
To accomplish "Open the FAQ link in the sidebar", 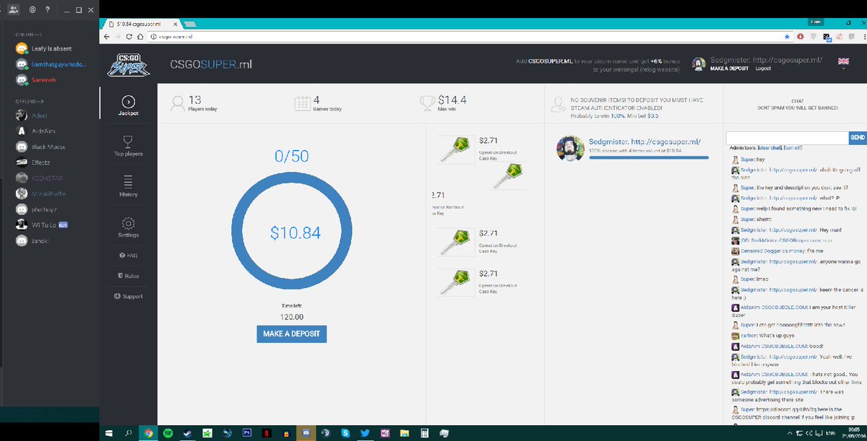I will (x=128, y=256).
